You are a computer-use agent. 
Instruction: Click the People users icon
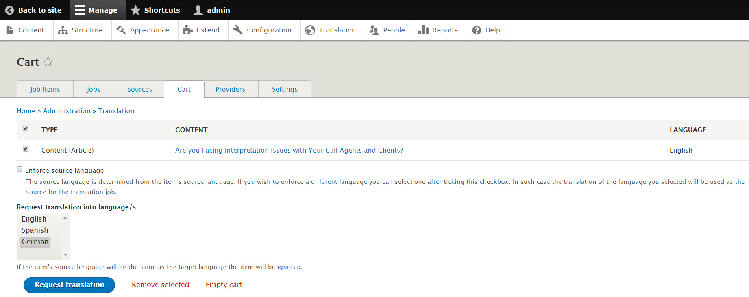click(374, 30)
